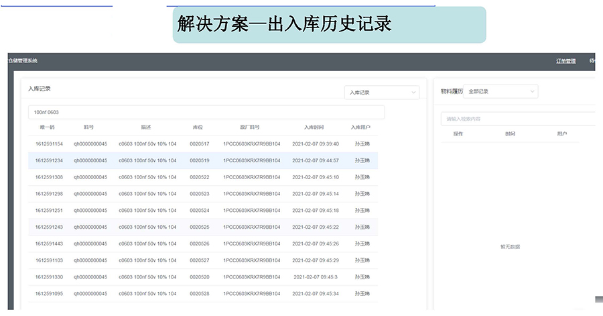The image size is (603, 316).
Task: Click the chevron arrow of 全部记录 combo box
Action: pyautogui.click(x=532, y=91)
